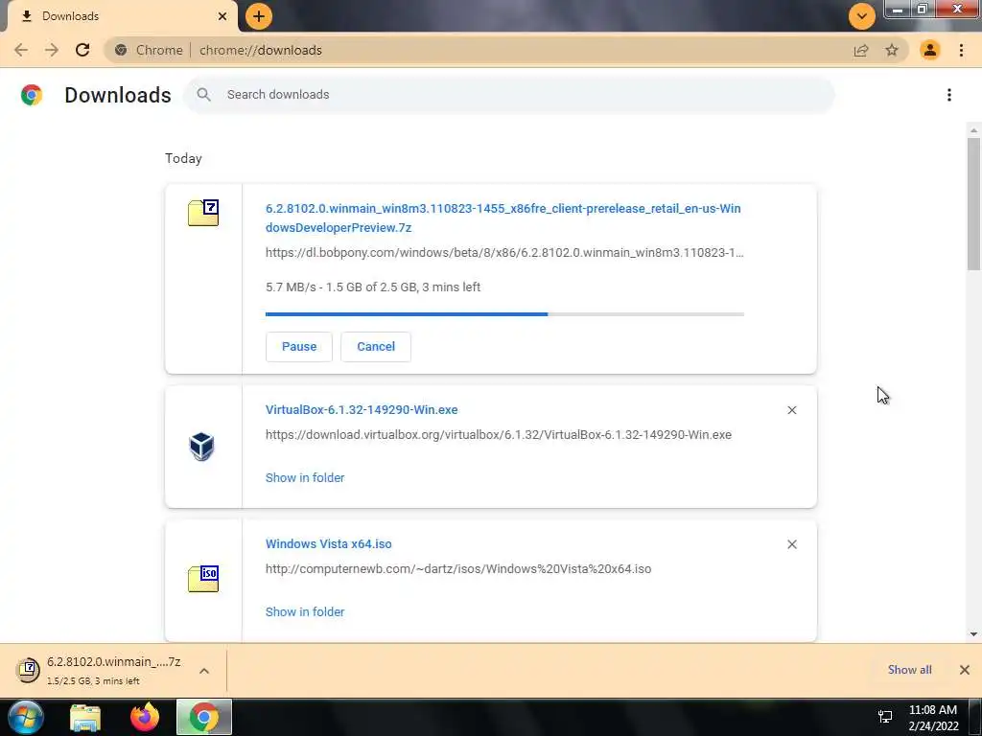Click the dl.bobpony.com source URL
The height and width of the screenshot is (736, 982).
504,253
